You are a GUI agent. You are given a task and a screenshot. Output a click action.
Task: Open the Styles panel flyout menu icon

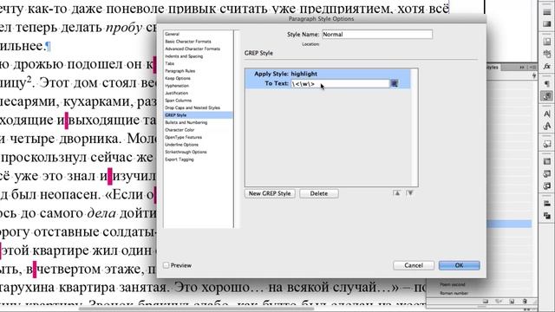click(532, 68)
